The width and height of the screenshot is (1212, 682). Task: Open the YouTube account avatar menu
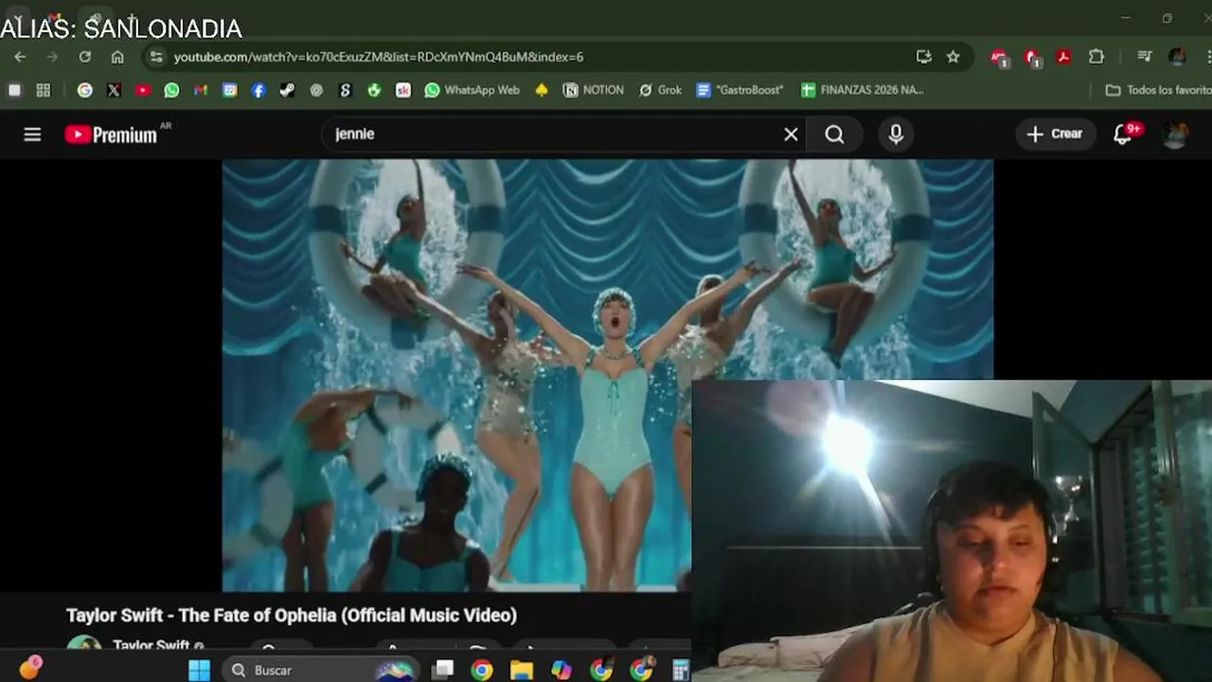pyautogui.click(x=1175, y=135)
